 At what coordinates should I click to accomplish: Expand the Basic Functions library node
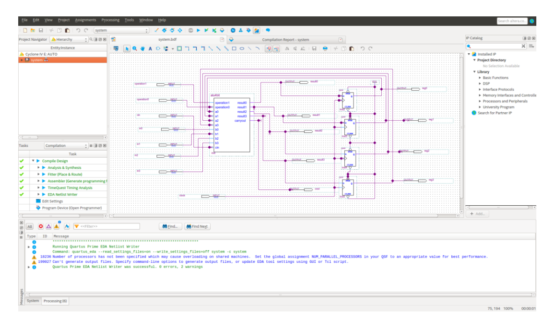pos(480,78)
